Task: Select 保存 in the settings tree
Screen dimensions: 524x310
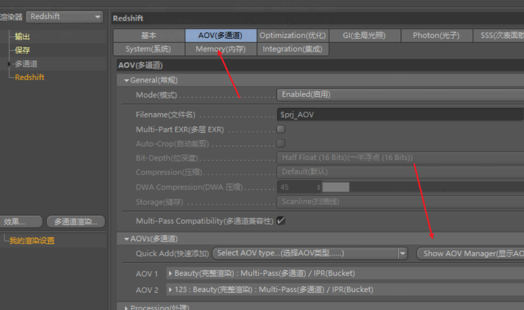Action: tap(22, 50)
